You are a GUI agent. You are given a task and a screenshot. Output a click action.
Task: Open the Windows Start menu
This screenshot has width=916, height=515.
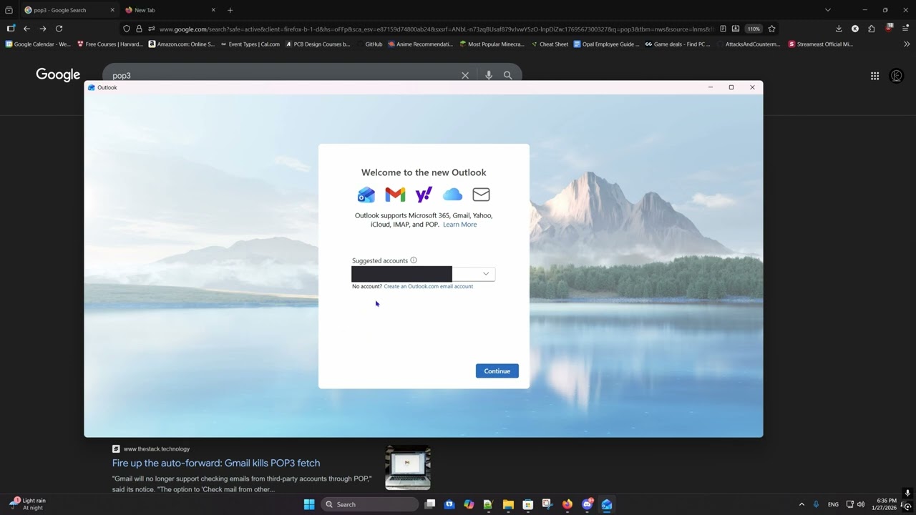pyautogui.click(x=309, y=504)
